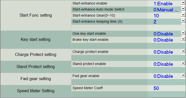Expand Start-enhance keeping time dropdown arrow
This screenshot has height=98, width=186.
pos(183,21)
